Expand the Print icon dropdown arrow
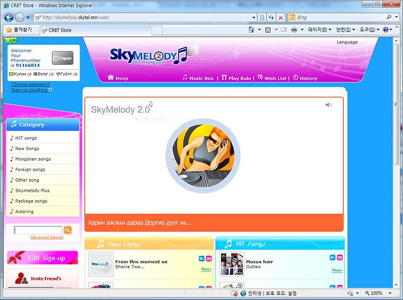This screenshot has width=403, height=300. click(x=302, y=30)
